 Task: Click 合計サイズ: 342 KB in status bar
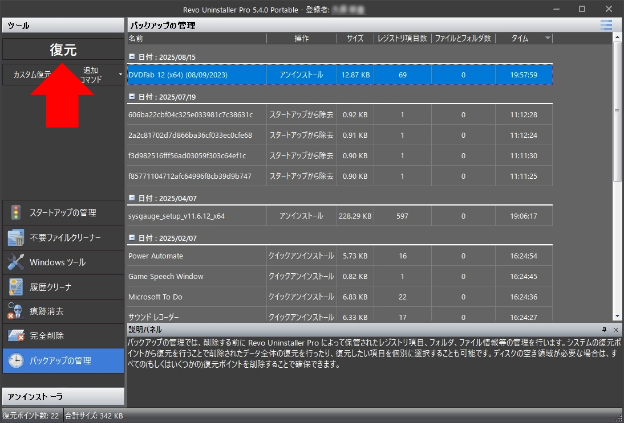[x=94, y=416]
